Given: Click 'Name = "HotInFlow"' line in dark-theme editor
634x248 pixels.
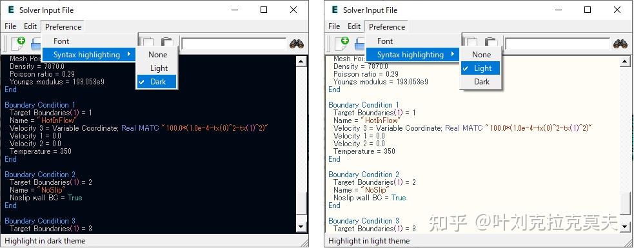Looking at the screenshot, I should 43,120.
